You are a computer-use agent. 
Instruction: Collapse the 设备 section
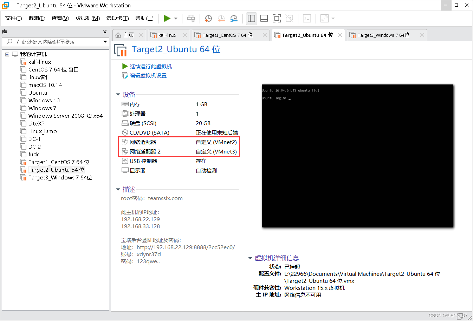pyautogui.click(x=118, y=95)
